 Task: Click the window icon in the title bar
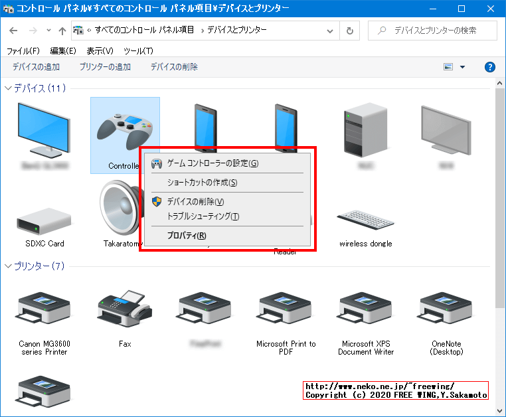(9, 9)
